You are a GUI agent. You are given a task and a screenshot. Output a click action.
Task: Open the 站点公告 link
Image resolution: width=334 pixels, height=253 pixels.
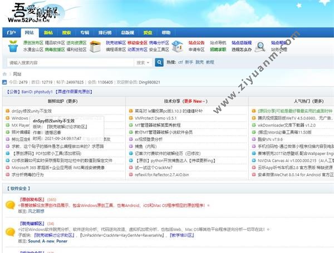tap(197, 43)
